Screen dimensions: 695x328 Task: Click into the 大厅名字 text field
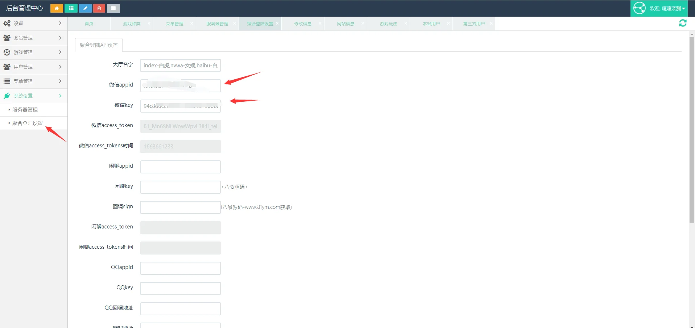180,66
